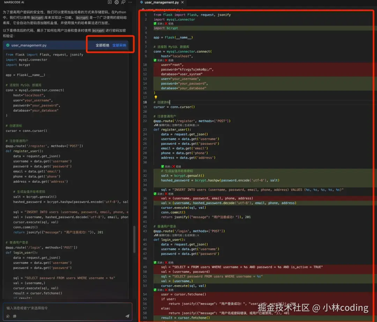Open the more actions ellipsis menu
The width and height of the screenshot is (377, 322).
coord(130,2)
